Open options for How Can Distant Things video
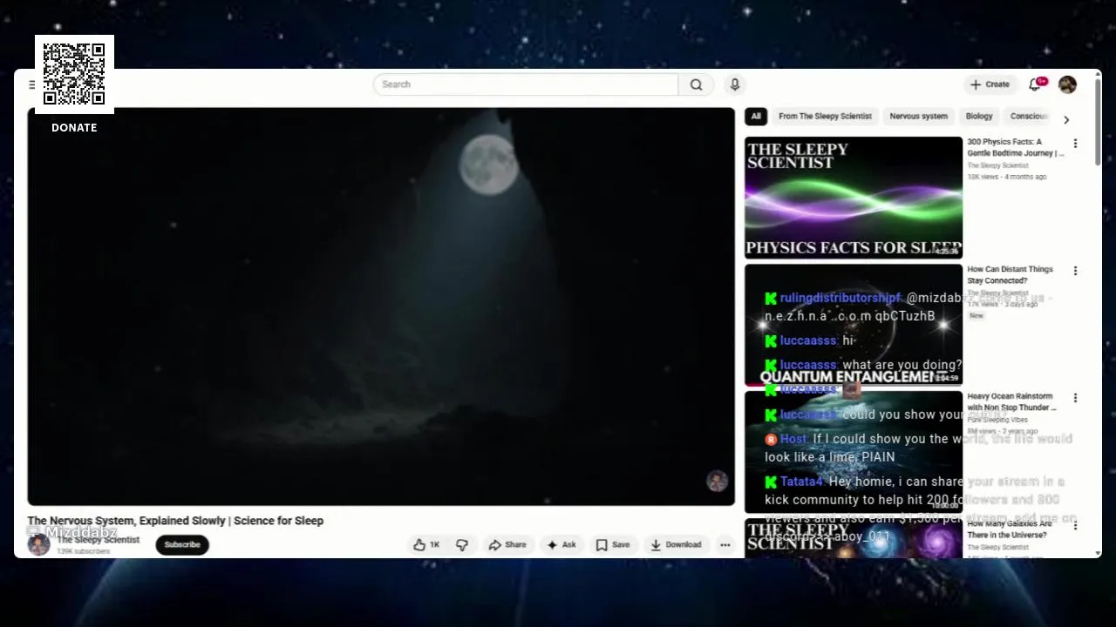Image resolution: width=1116 pixels, height=627 pixels. (x=1075, y=271)
